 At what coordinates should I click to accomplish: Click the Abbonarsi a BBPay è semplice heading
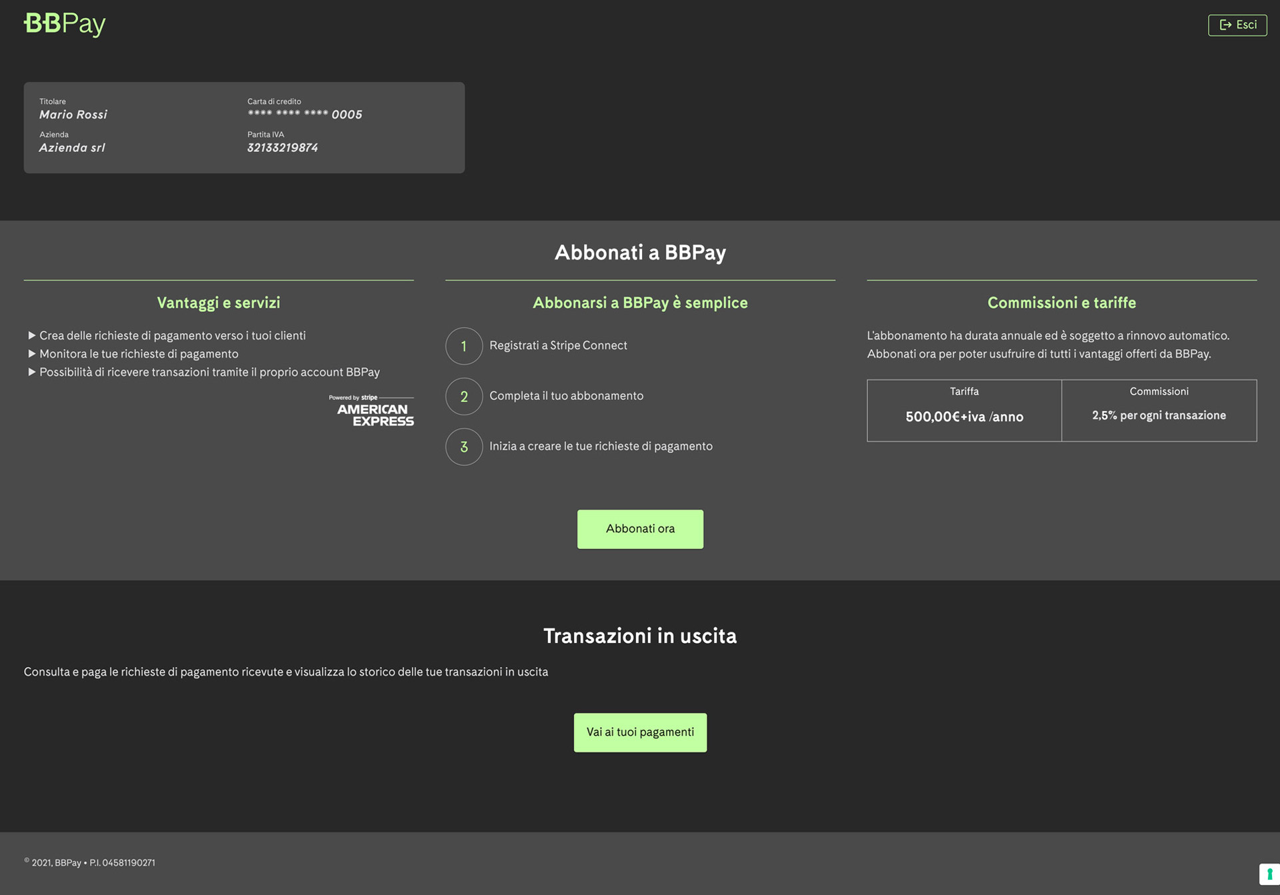tap(640, 303)
